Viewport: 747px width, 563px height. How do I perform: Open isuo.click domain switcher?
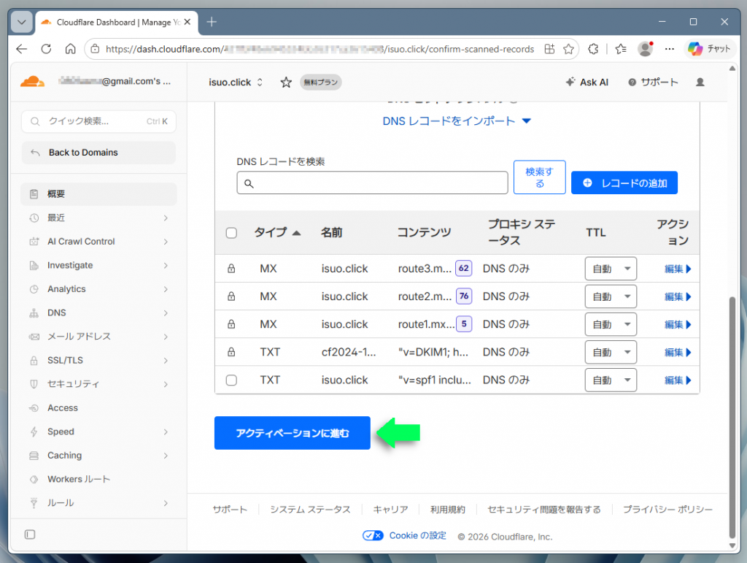236,82
